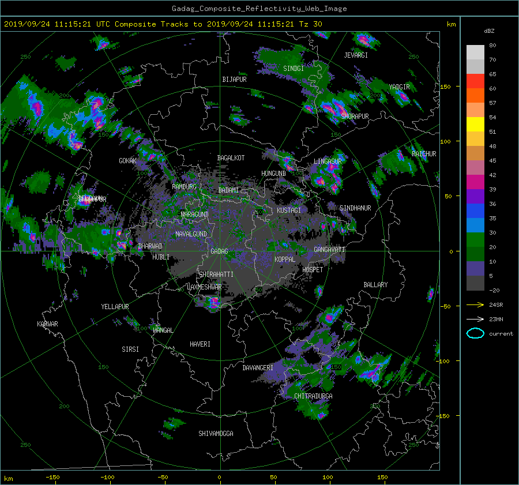This screenshot has height=485, width=519.
Task: Click the cyan current ellipse legend icon
Action: [475, 333]
